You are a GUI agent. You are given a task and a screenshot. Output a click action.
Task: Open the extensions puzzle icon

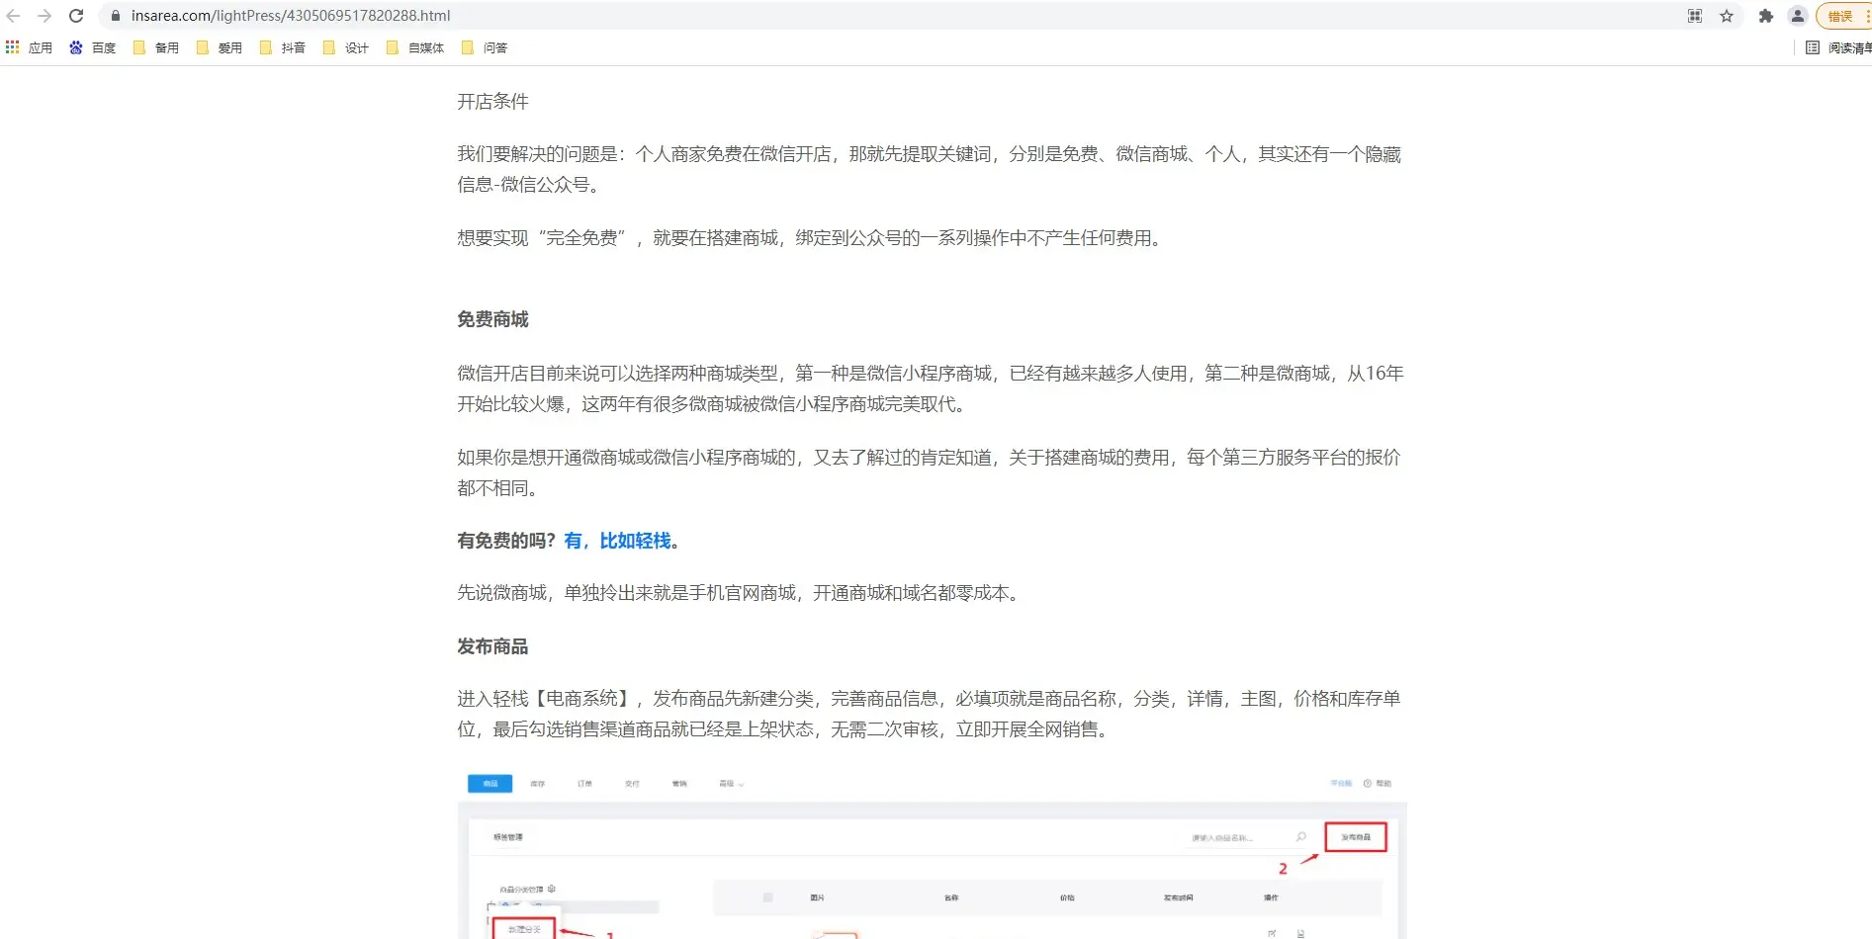pyautogui.click(x=1765, y=16)
